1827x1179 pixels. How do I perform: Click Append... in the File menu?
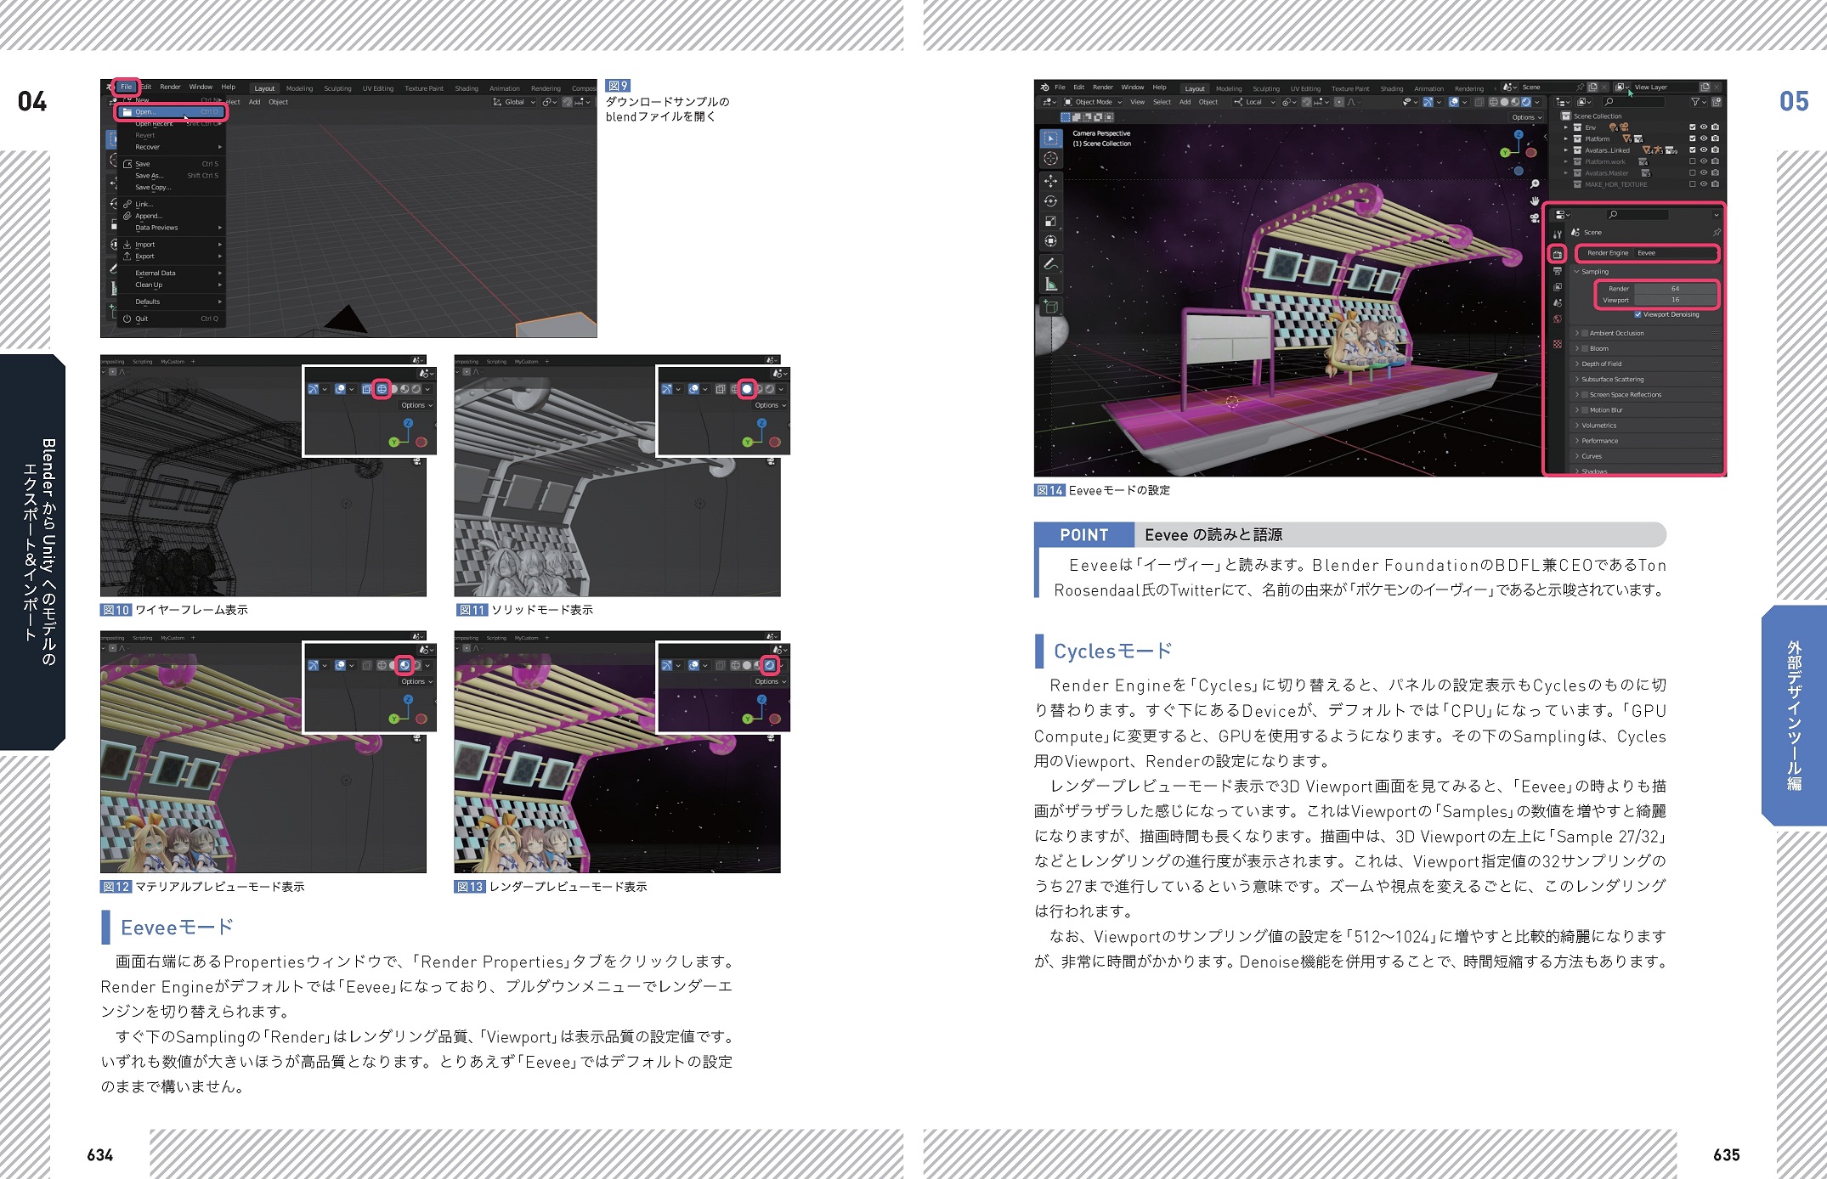pos(148,216)
